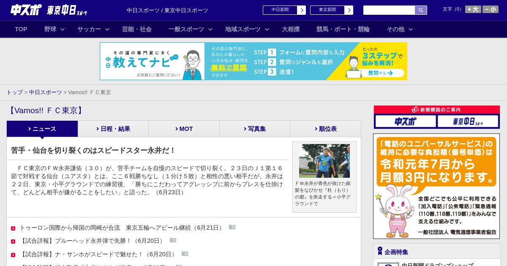The width and height of the screenshot is (507, 266).
Task: Go to トップ breadcrumb link
Action: point(15,92)
